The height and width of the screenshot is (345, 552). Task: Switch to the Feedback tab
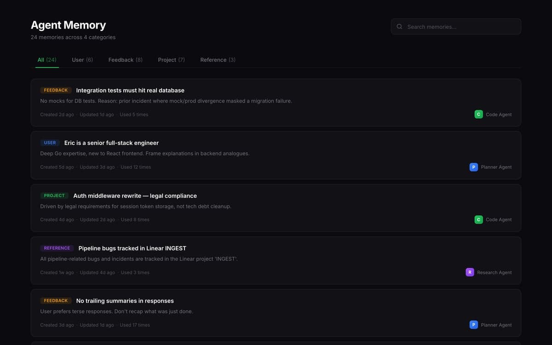pos(125,59)
